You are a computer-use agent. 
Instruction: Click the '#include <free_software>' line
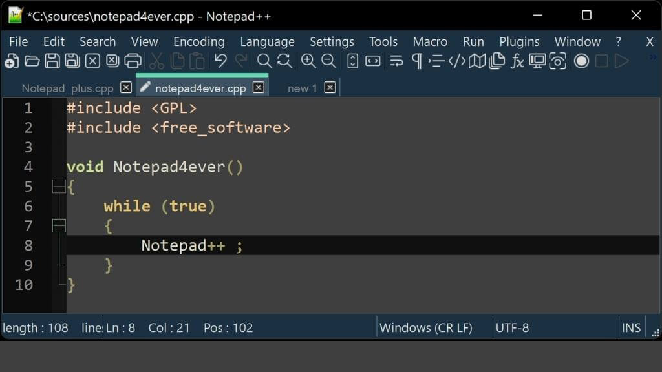(x=178, y=128)
